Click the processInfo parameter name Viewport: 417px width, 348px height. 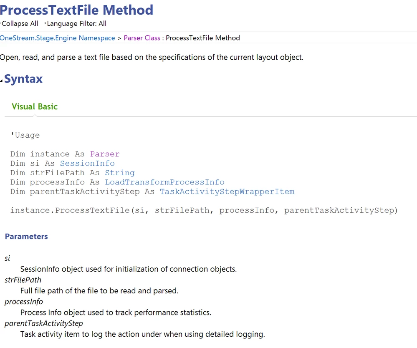point(24,302)
